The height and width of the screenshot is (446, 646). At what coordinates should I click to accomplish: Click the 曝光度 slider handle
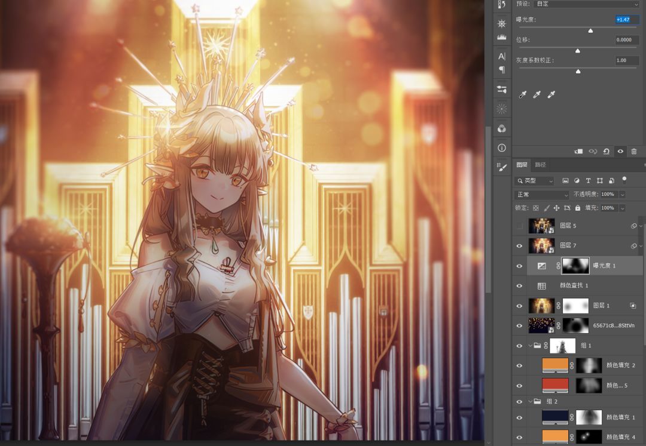(x=590, y=30)
